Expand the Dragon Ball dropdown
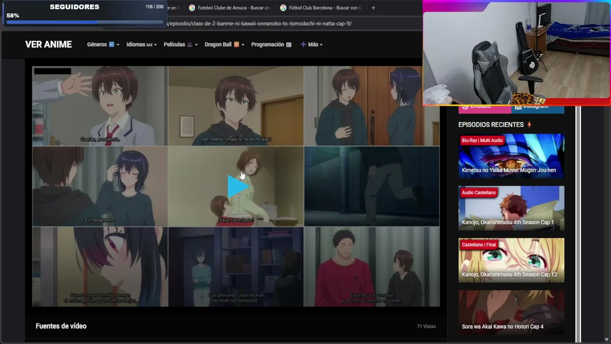Screen dimensions: 611x344 click(x=224, y=44)
